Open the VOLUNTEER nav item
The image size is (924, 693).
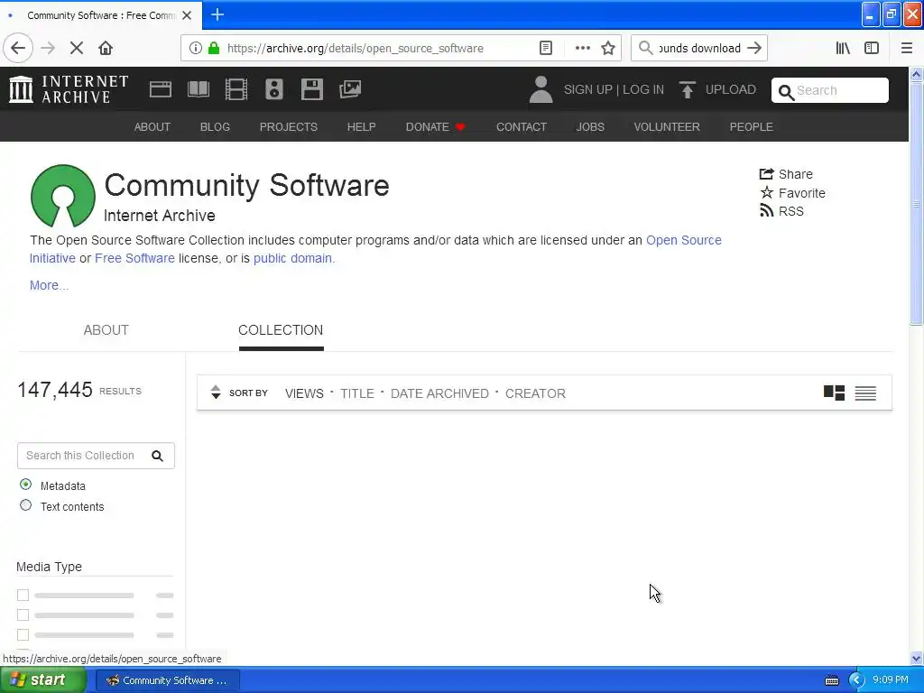(x=667, y=126)
